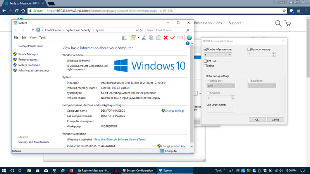The height and width of the screenshot is (174, 310).
Task: Click the blue Help question mark icon
Action: click(x=188, y=43)
